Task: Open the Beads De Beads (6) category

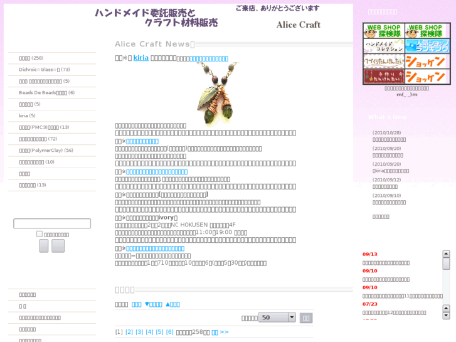Action: pos(47,92)
